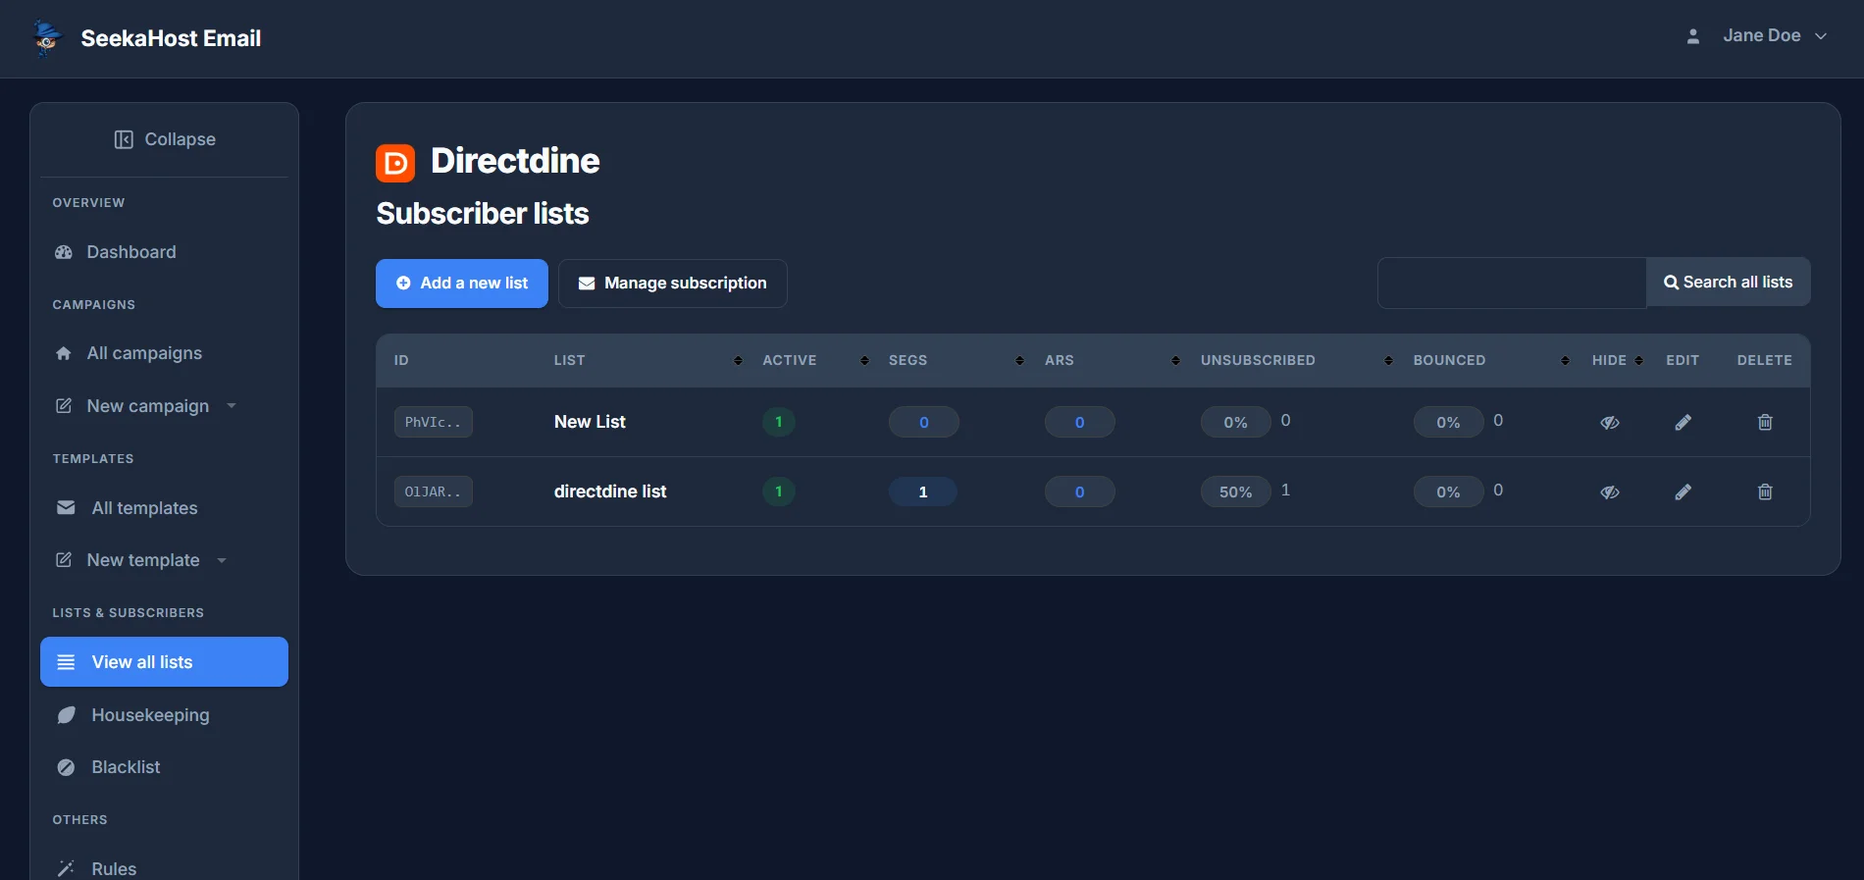Image resolution: width=1864 pixels, height=880 pixels.
Task: Click segments badge 0 for New List
Action: pos(924,423)
